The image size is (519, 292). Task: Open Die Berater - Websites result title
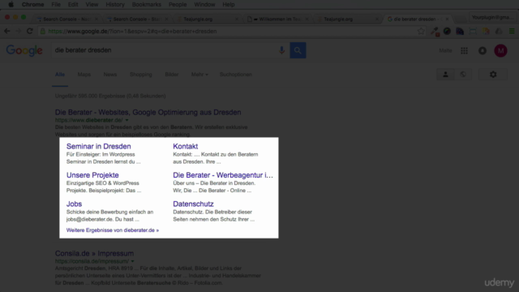pyautogui.click(x=148, y=112)
